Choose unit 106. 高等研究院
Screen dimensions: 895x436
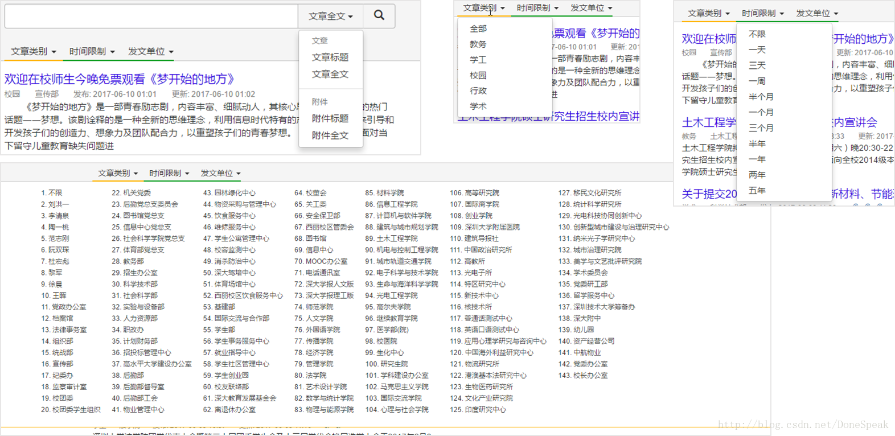pyautogui.click(x=475, y=193)
